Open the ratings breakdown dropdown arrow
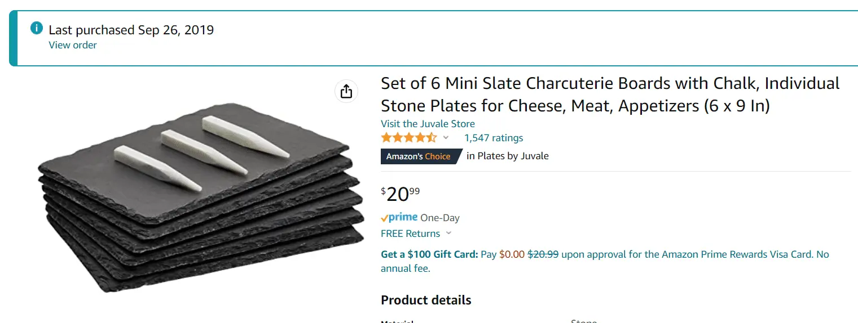 click(x=446, y=138)
